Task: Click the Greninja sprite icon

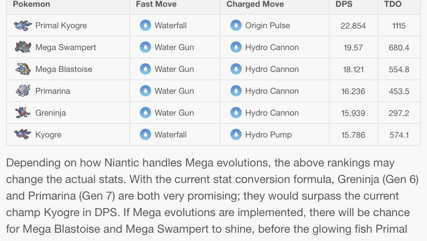Action: coord(23,113)
